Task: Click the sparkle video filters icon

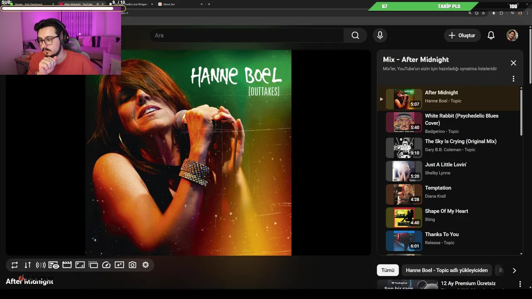Action: 119,265
